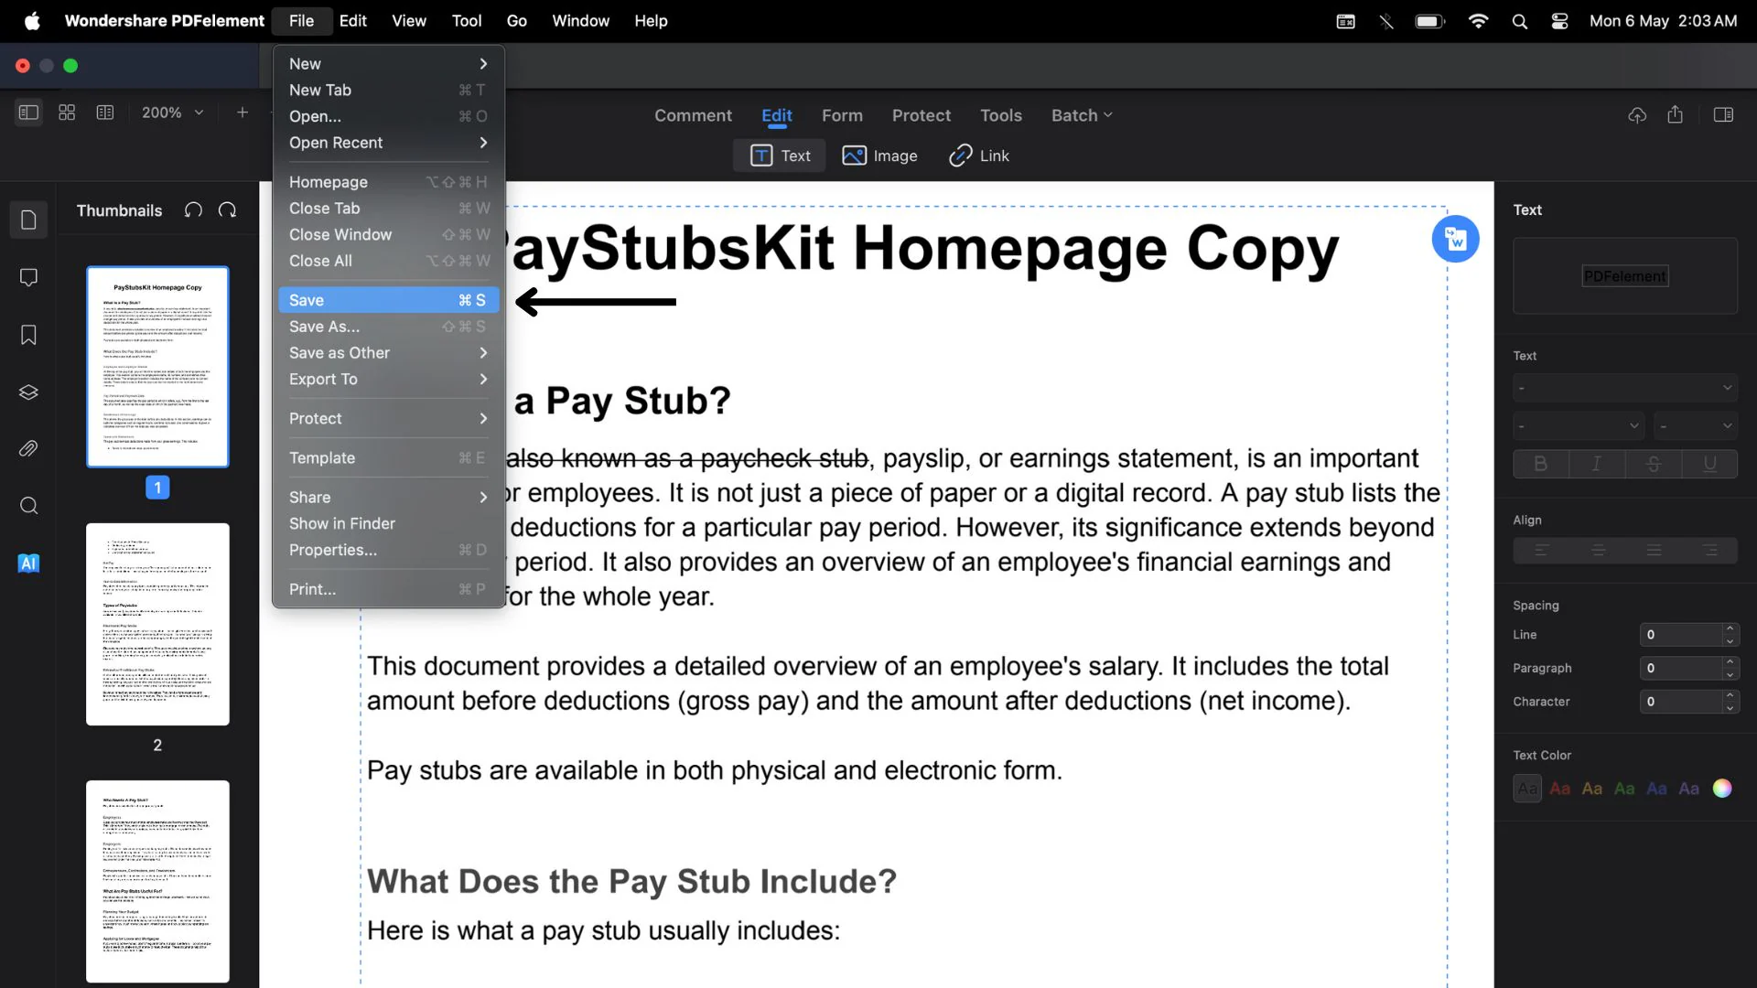
Task: Expand the New submenu
Action: (x=389, y=64)
